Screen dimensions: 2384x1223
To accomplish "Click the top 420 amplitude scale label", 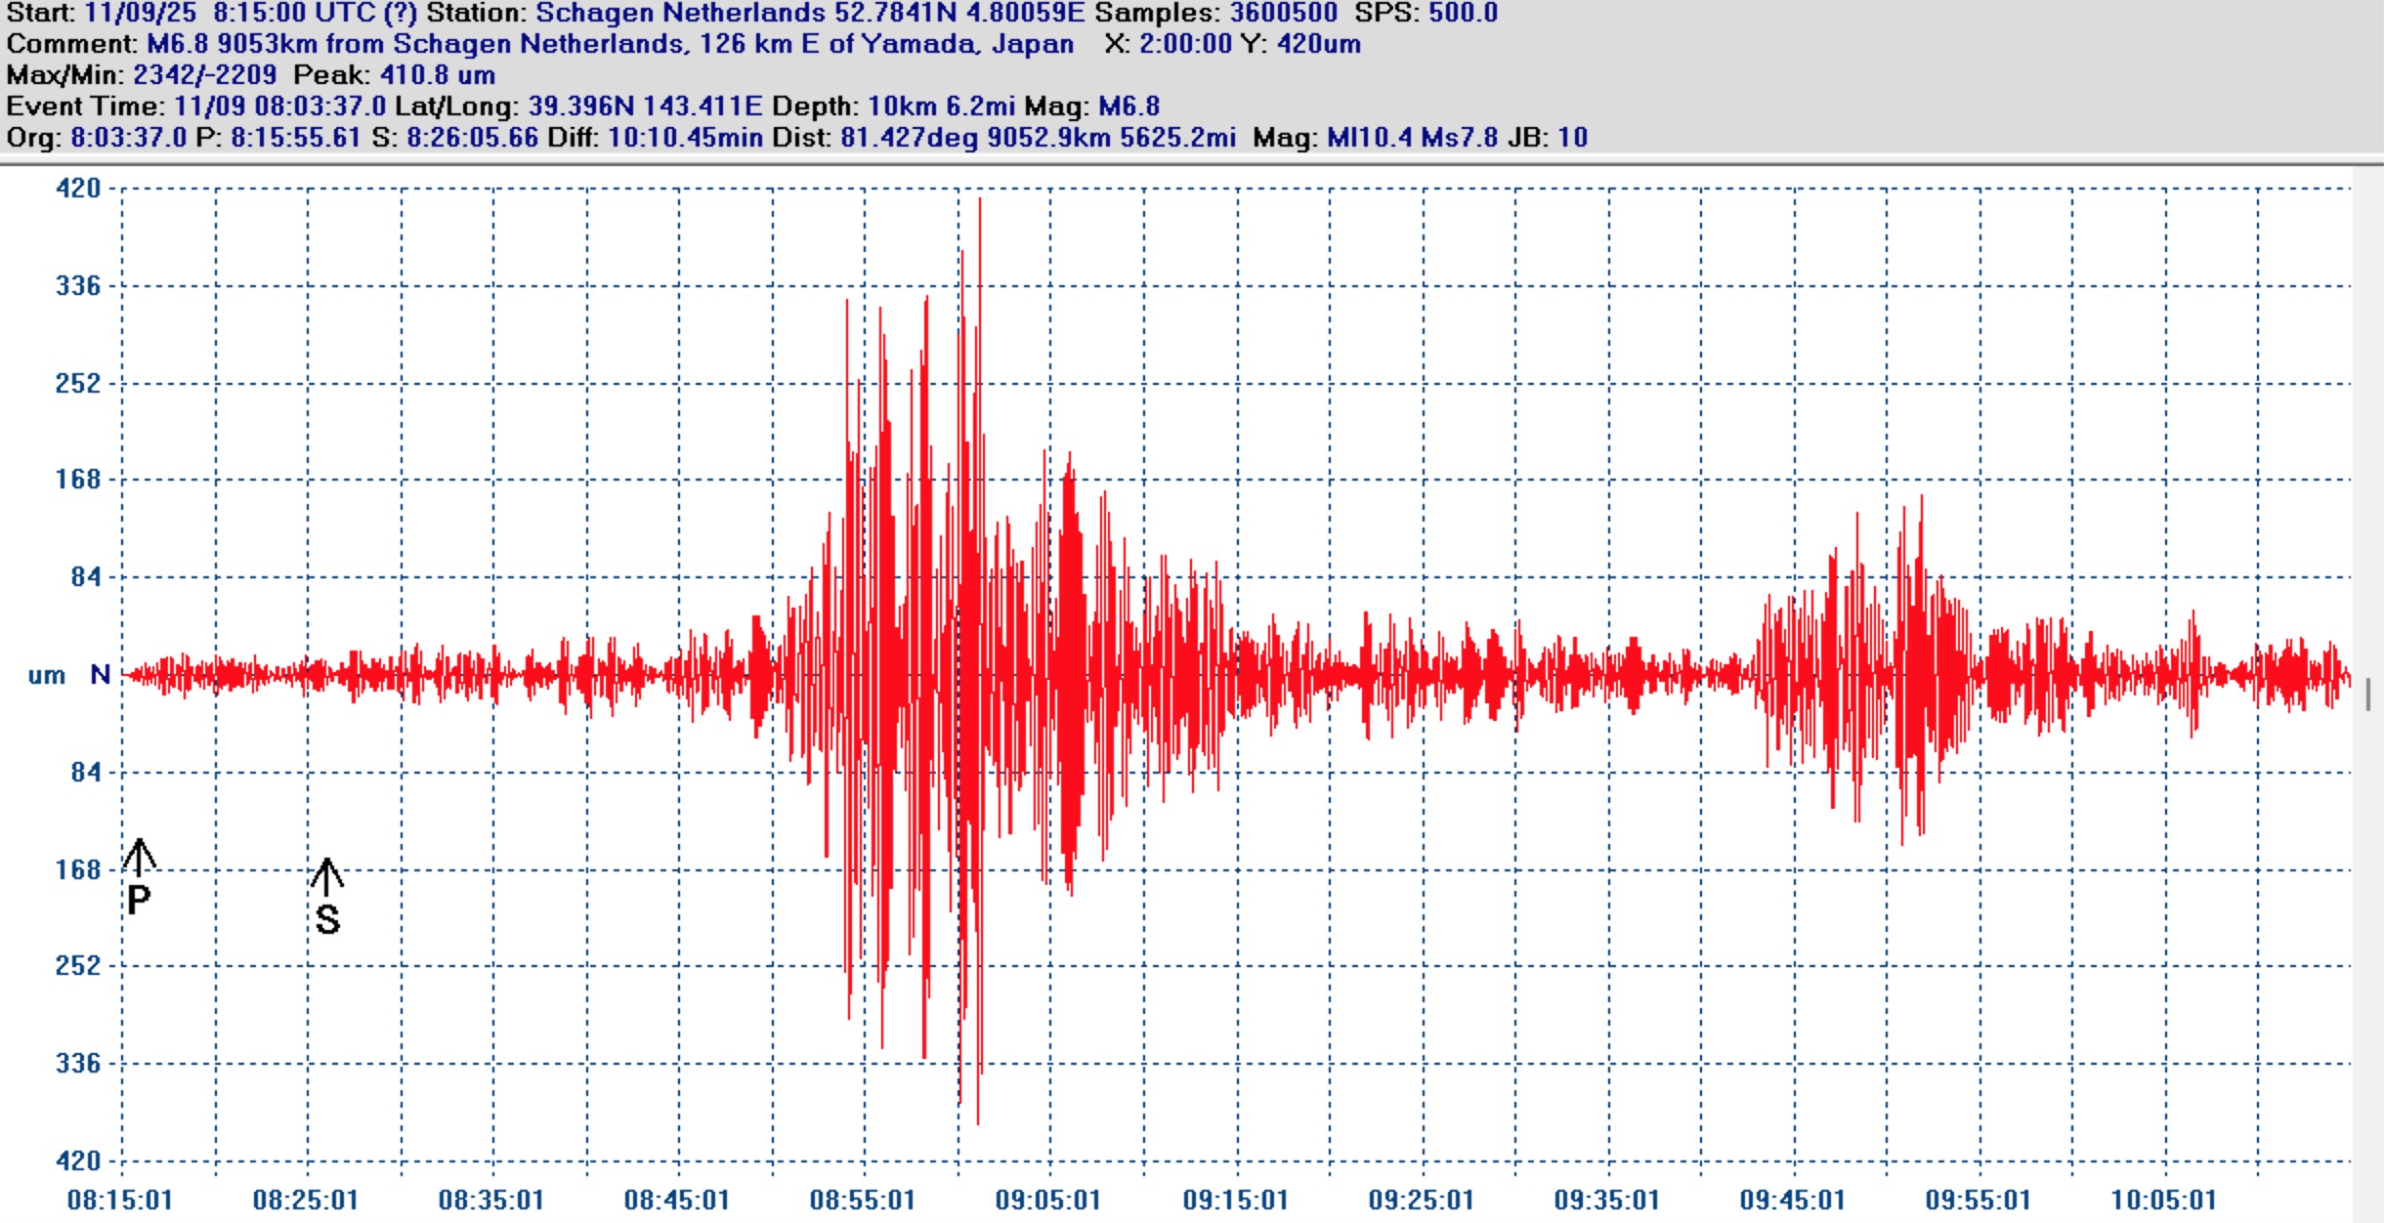I will tap(78, 188).
